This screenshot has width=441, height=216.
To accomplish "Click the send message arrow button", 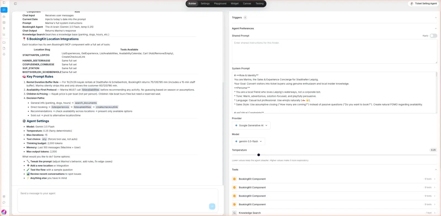I will (x=212, y=206).
